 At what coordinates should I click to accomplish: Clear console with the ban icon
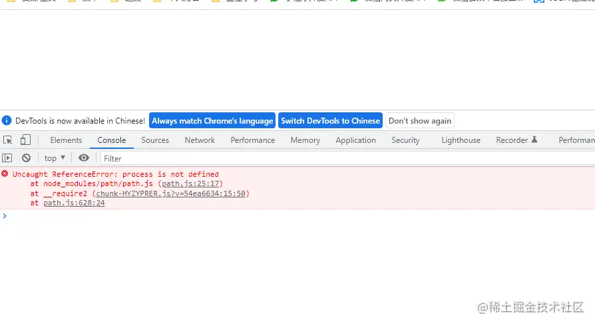tap(26, 158)
